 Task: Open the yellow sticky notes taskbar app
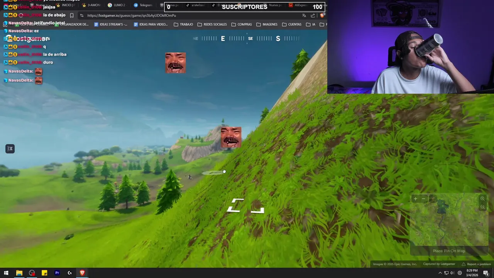(x=44, y=273)
